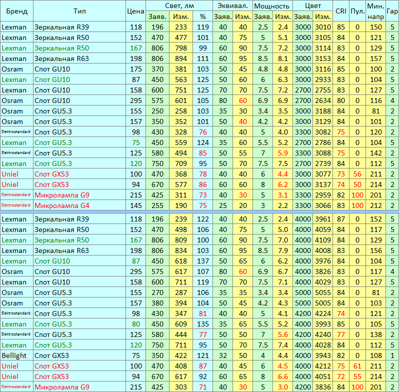Click measured power value 7.9
Image resolution: width=399 pixels, height=392 pixels.
(282, 250)
